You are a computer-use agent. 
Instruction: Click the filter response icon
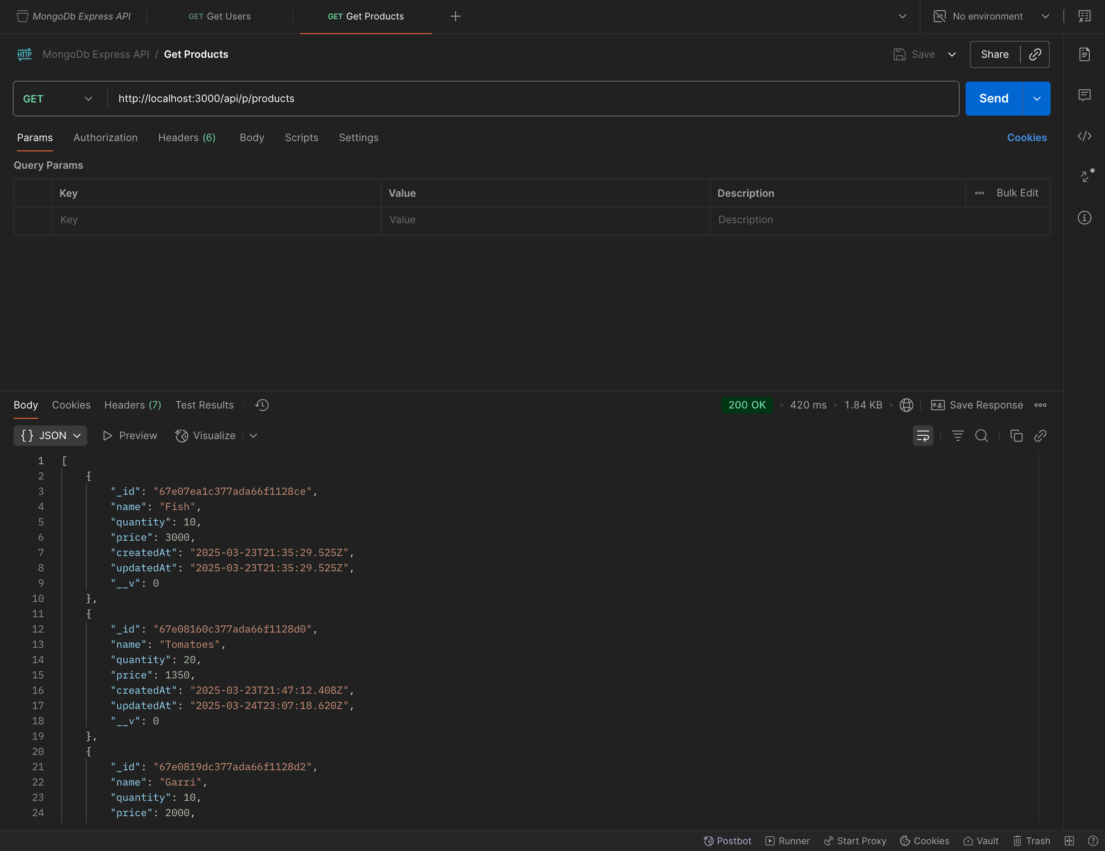click(x=958, y=436)
